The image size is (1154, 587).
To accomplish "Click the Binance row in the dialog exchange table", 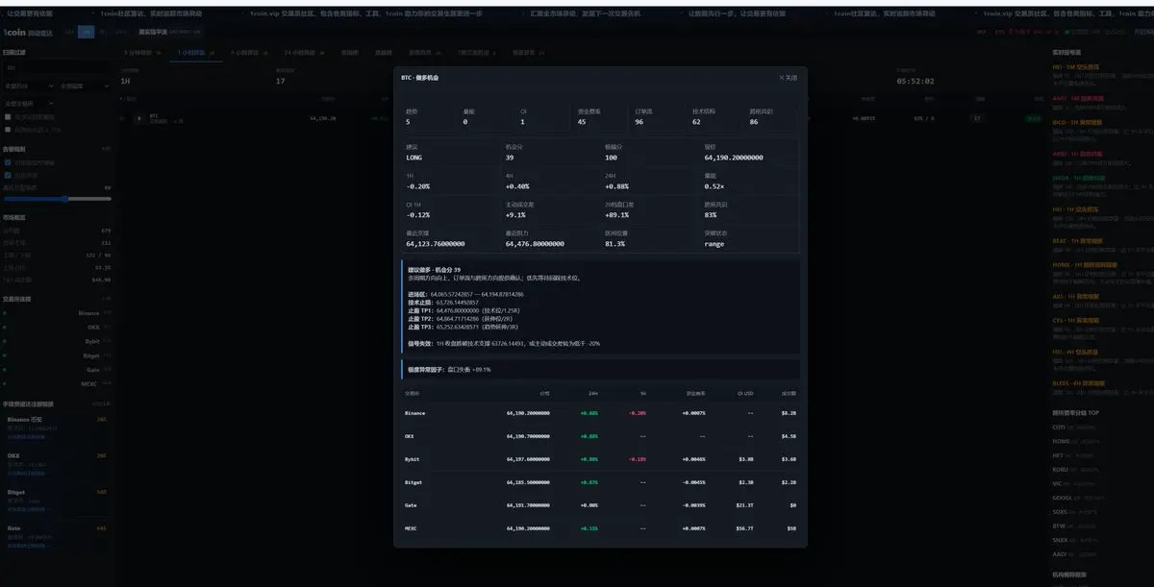I will point(600,413).
